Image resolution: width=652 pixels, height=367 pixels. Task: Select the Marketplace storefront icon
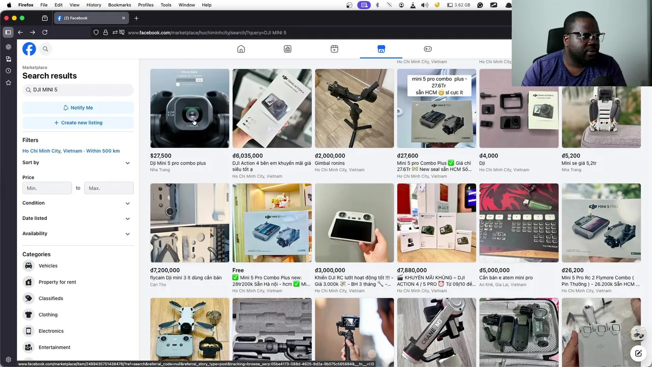click(x=381, y=49)
